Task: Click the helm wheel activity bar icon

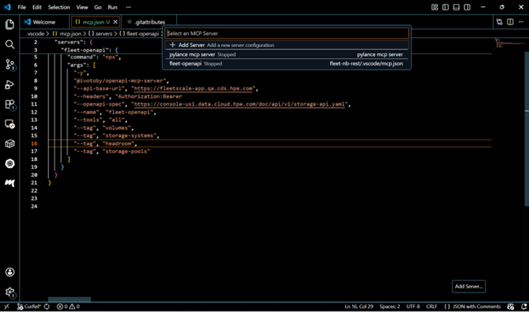Action: coord(10,164)
